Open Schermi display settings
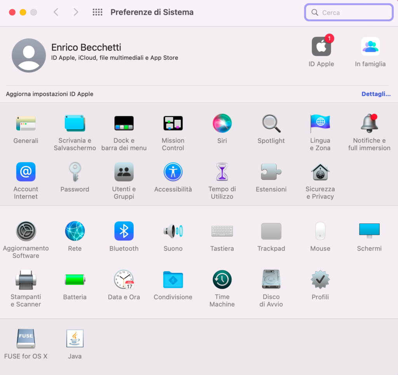This screenshot has height=375, width=398. [369, 231]
